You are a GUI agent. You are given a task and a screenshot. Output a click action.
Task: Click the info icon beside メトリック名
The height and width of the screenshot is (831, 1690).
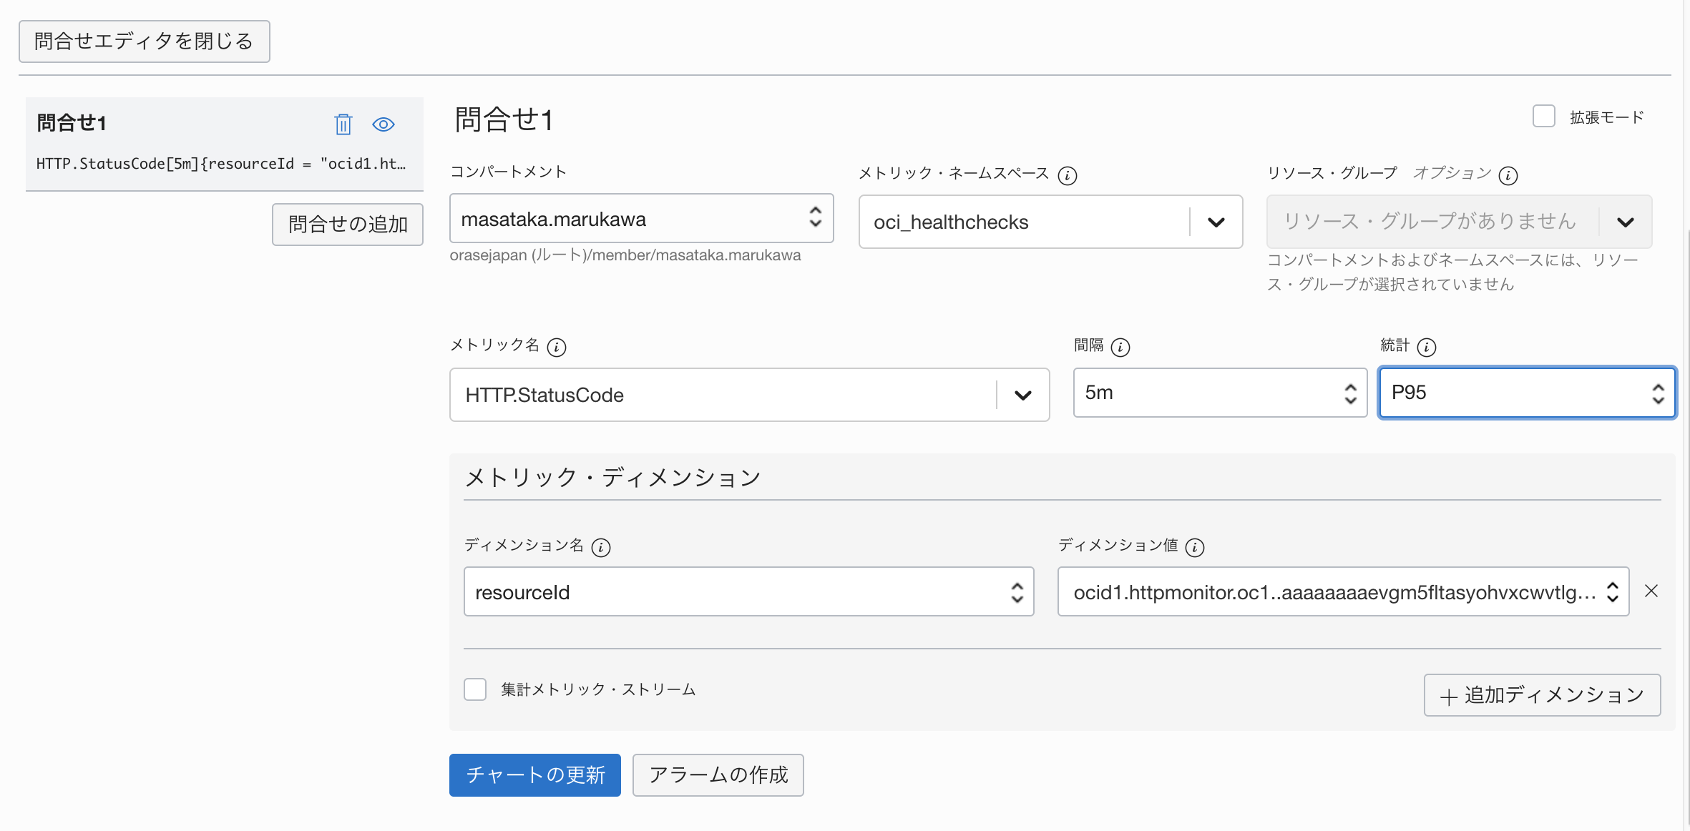point(556,348)
